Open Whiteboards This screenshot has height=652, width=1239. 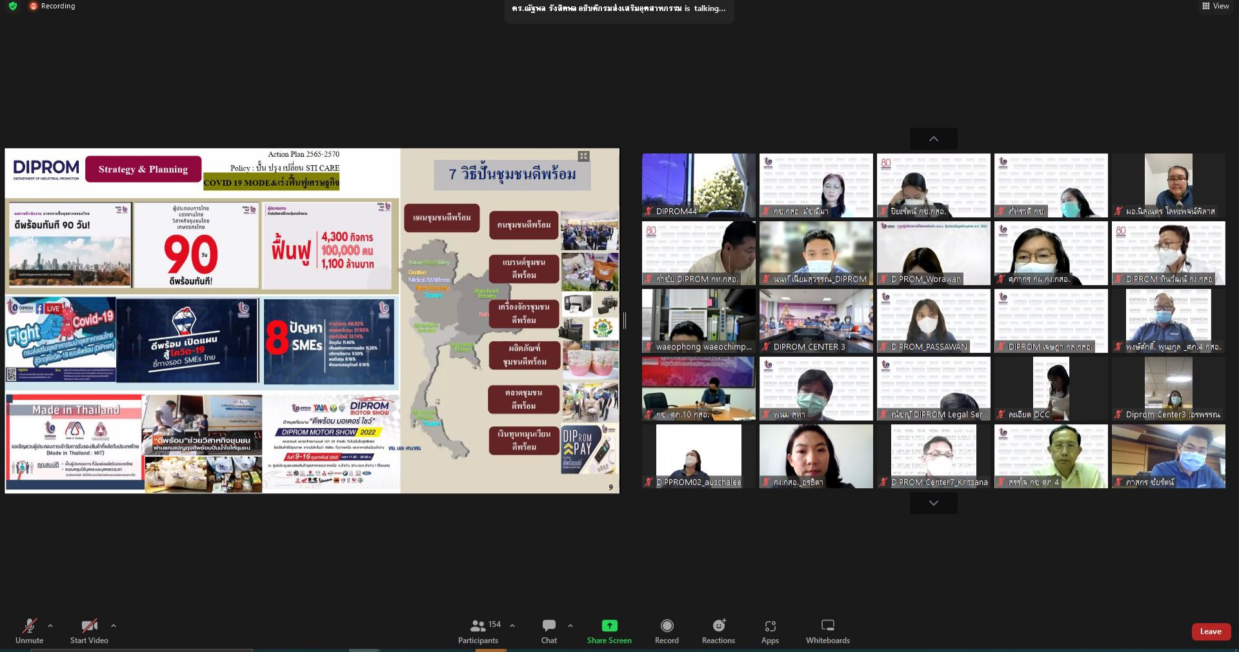click(828, 631)
